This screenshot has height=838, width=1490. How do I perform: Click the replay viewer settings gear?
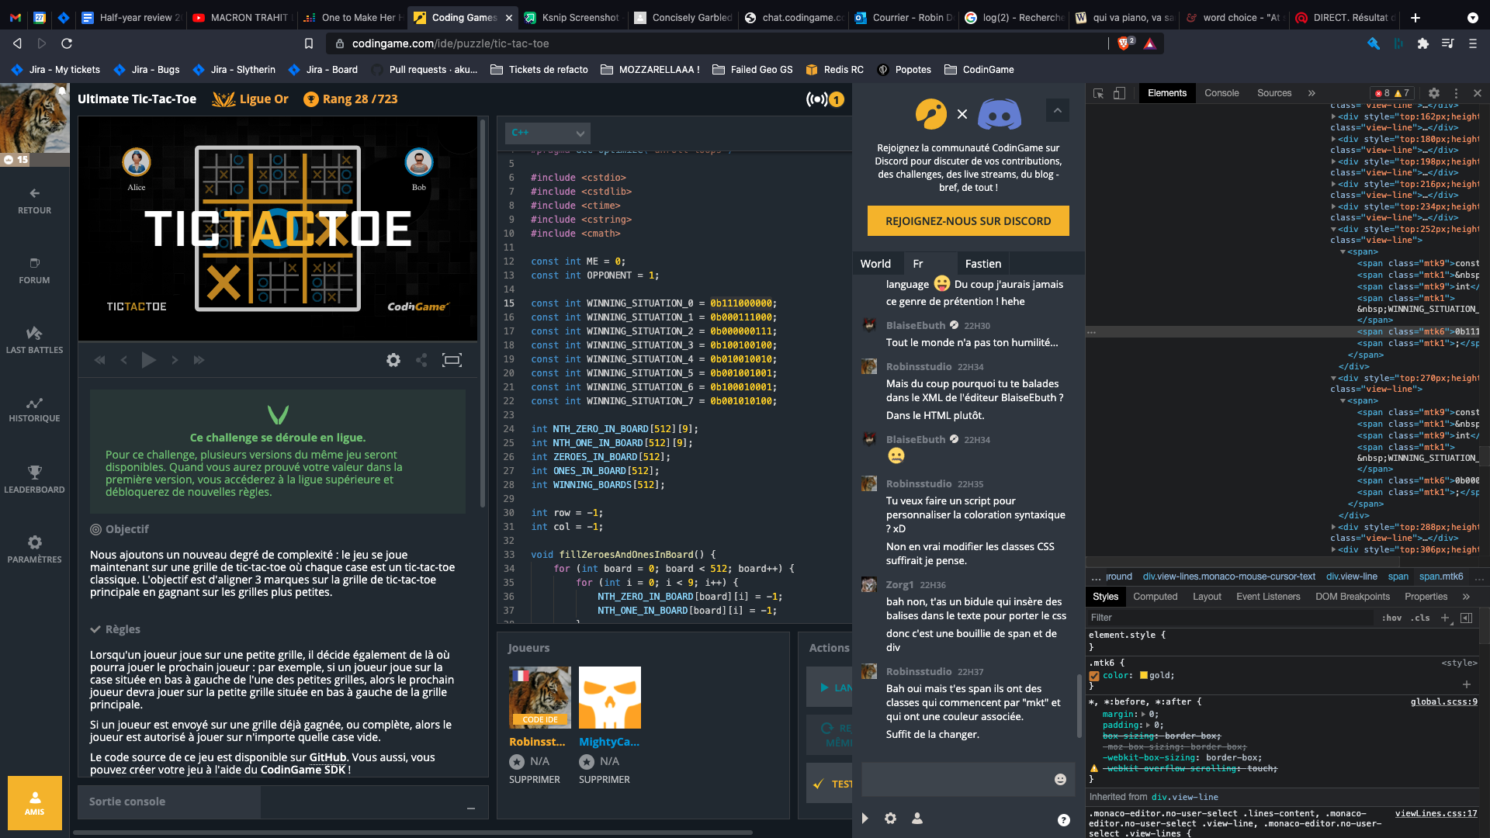[393, 360]
